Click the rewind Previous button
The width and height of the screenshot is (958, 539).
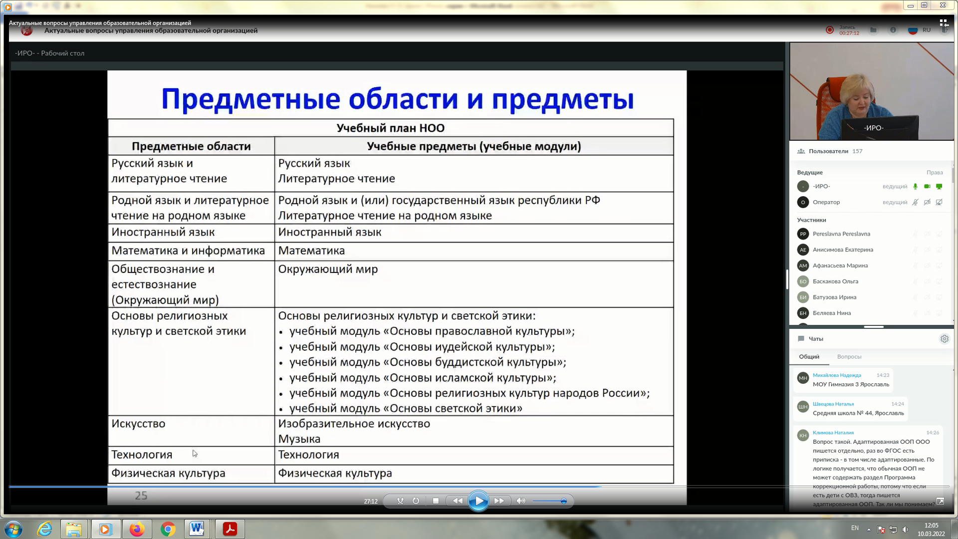457,501
